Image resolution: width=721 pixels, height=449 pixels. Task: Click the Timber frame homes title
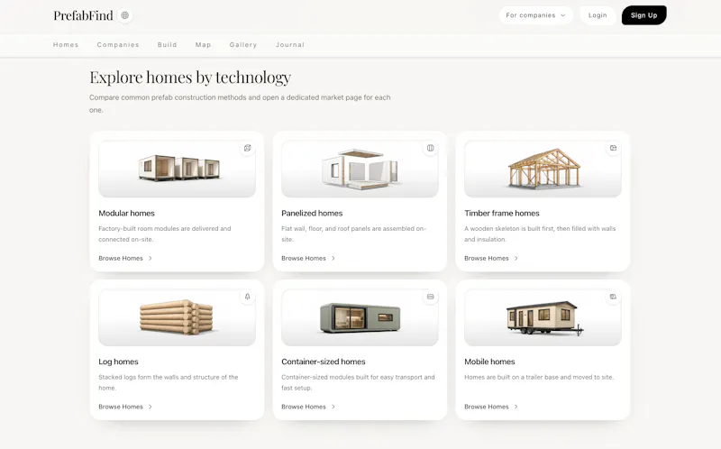502,213
